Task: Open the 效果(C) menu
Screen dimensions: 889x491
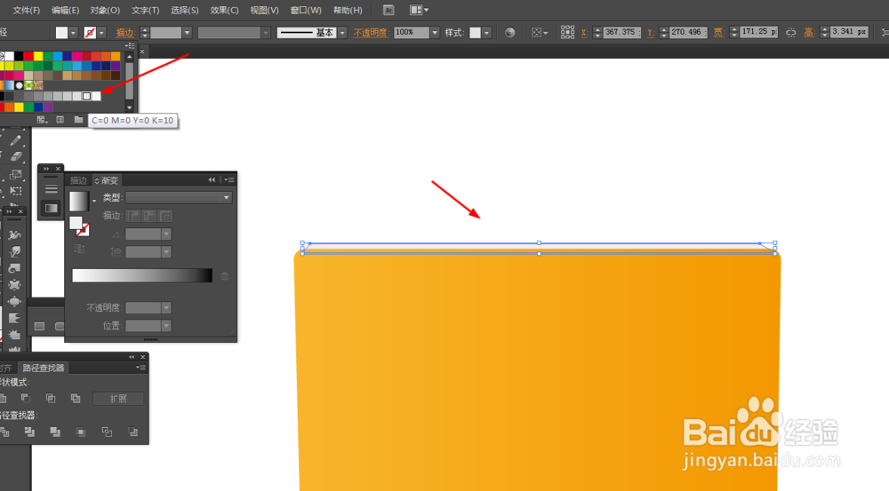Action: (x=225, y=10)
